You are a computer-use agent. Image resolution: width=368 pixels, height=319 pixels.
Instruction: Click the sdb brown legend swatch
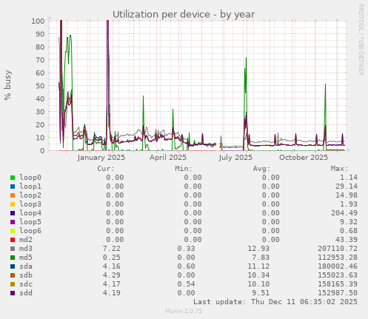(x=13, y=275)
